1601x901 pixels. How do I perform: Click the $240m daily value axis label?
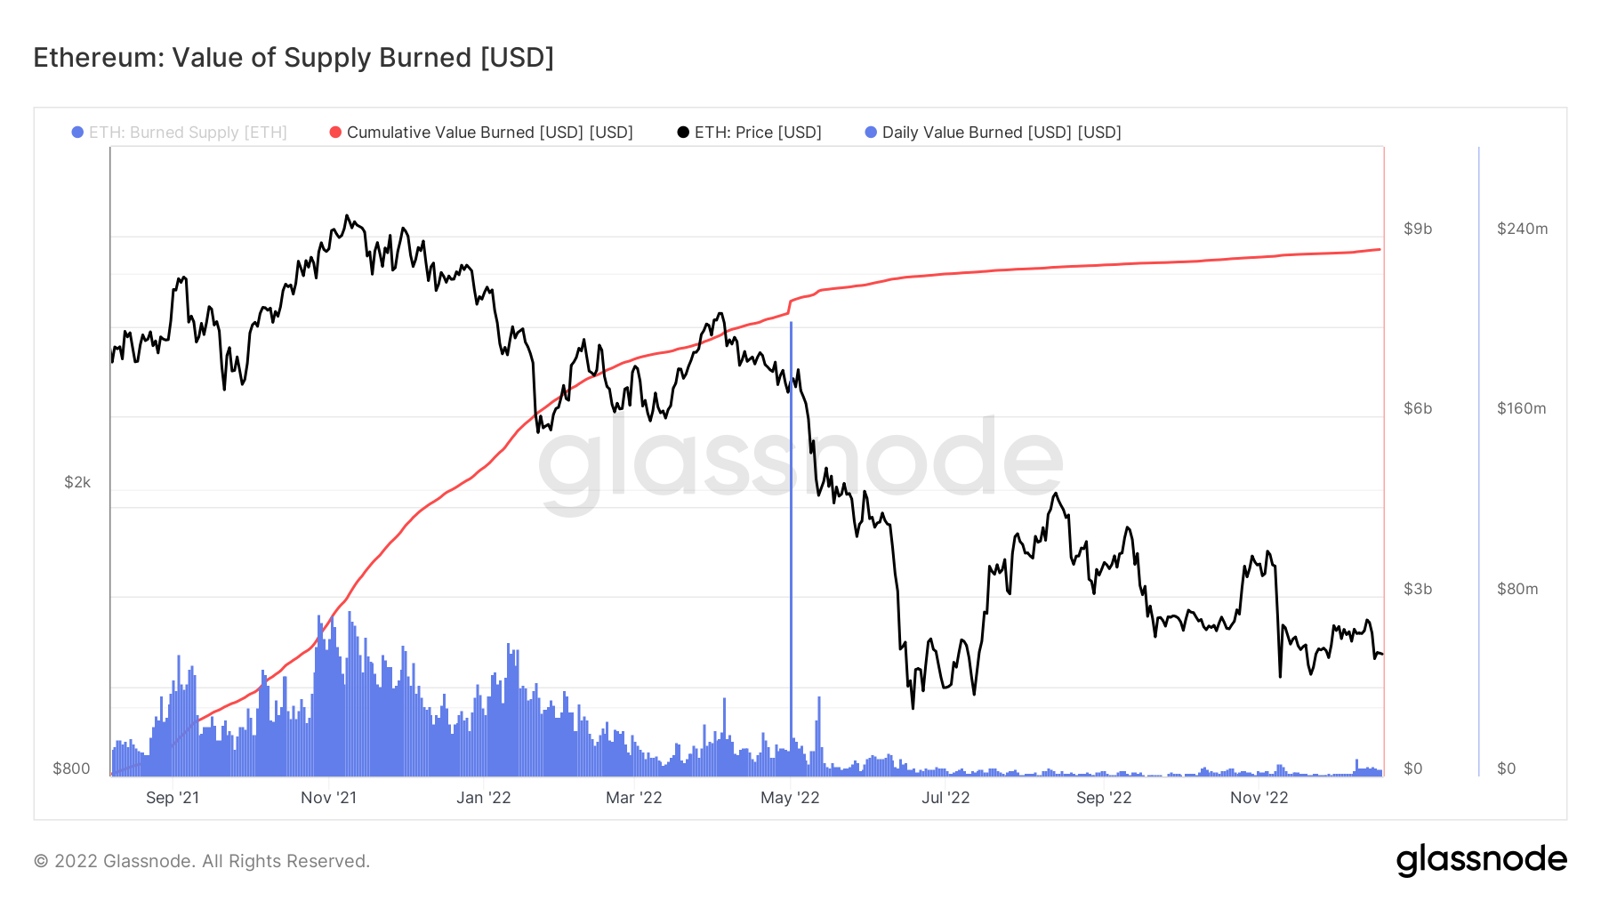(x=1522, y=229)
